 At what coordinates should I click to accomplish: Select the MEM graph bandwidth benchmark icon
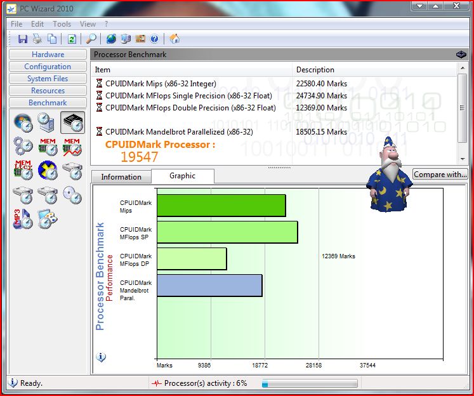[72, 147]
